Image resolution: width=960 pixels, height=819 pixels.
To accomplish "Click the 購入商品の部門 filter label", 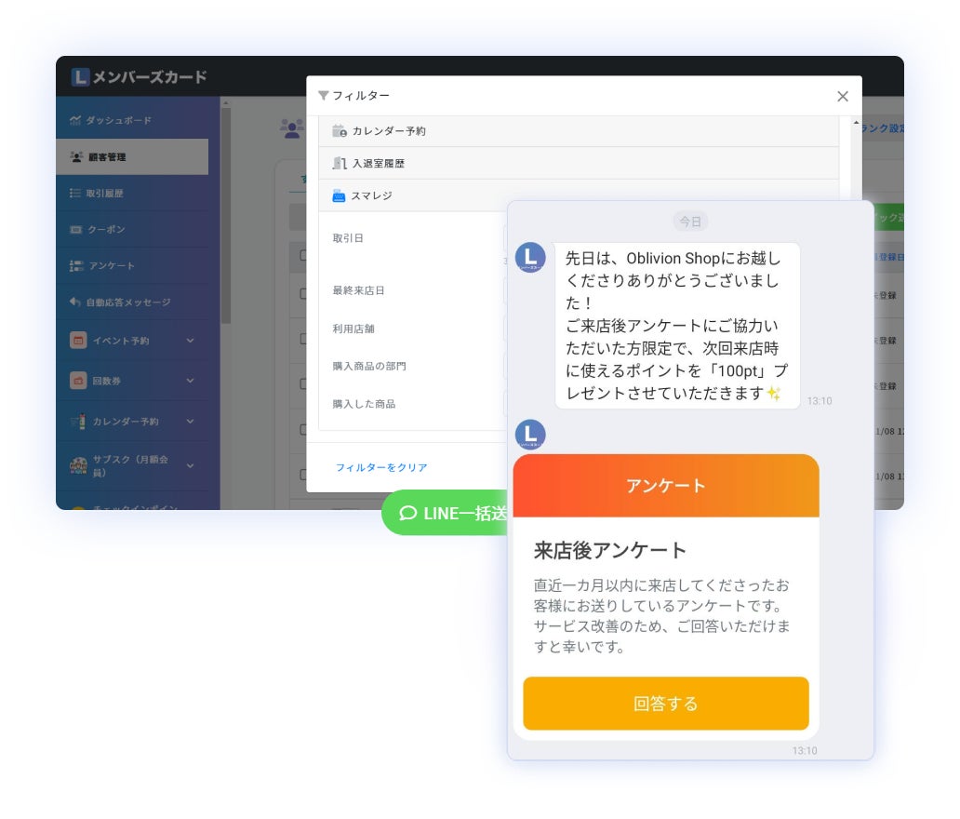I will tap(369, 367).
